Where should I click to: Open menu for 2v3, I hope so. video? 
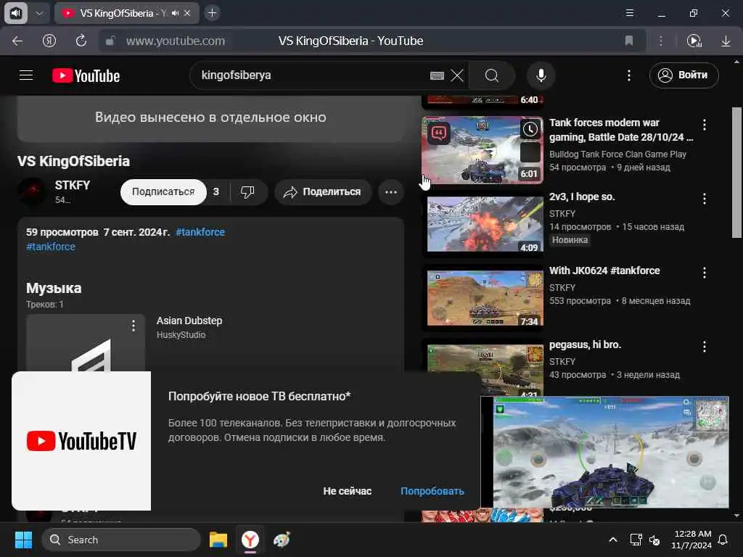(x=705, y=199)
